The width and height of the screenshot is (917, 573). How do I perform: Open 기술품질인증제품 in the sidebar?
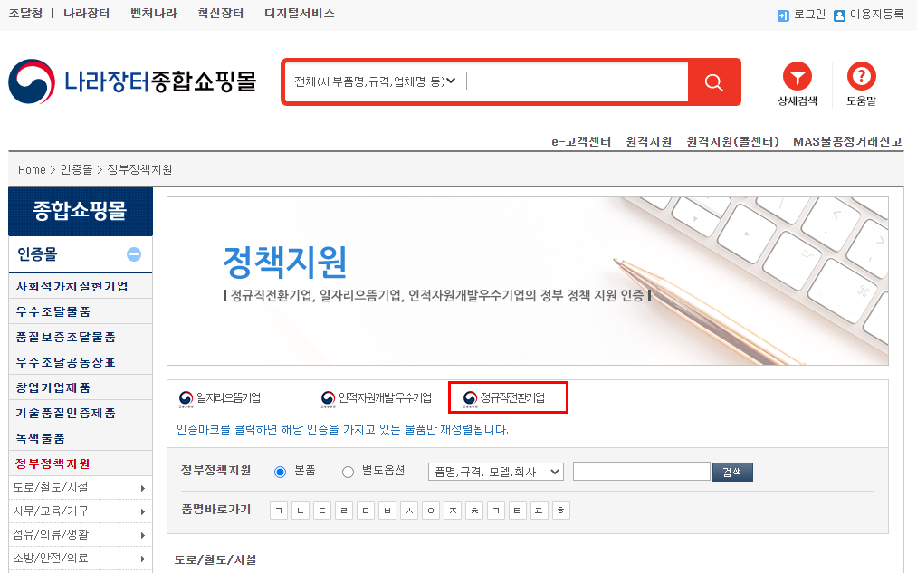click(x=65, y=413)
